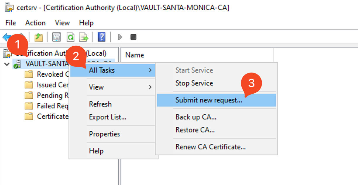Open the File menu
The image size is (358, 185).
coord(11,23)
